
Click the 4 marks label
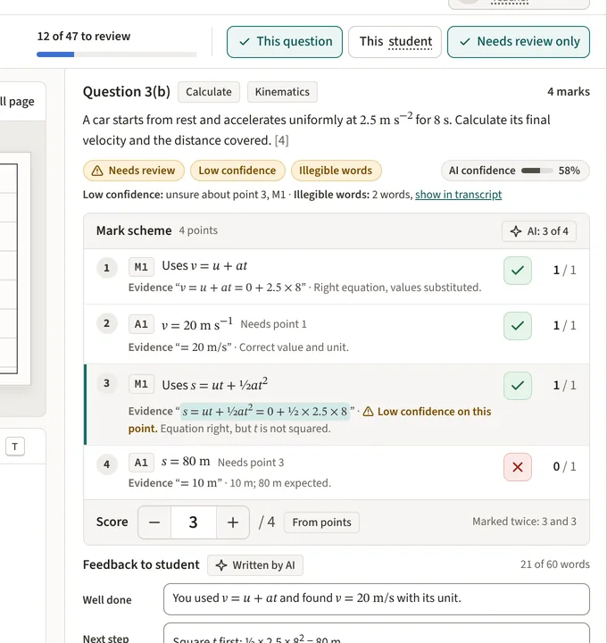point(569,92)
